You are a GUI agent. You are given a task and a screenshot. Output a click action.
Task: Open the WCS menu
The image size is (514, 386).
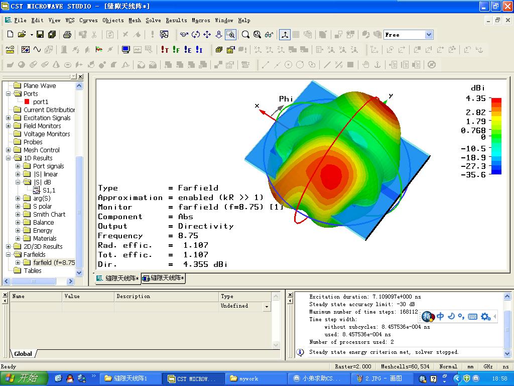(x=70, y=20)
